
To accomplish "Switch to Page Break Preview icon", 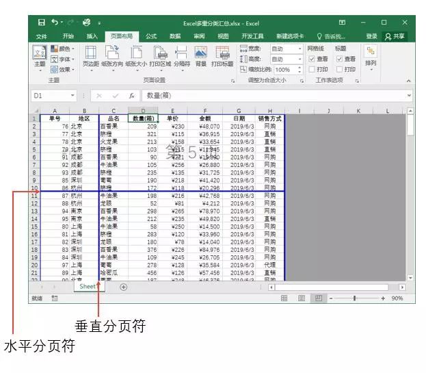I will (x=319, y=298).
